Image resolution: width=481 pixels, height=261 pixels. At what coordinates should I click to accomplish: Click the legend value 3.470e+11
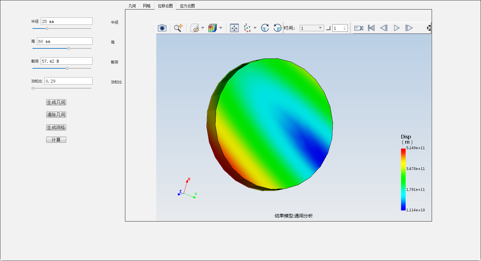tap(415, 169)
